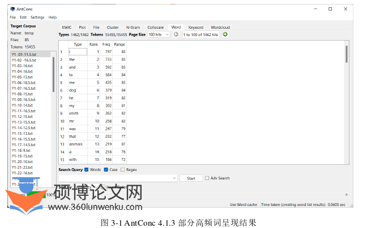
Task: Click the '1 to 100 of 1462 hits' field
Action: pyautogui.click(x=200, y=34)
